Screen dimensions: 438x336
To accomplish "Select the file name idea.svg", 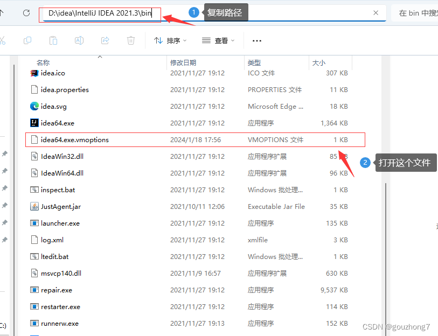I will click(x=54, y=107).
